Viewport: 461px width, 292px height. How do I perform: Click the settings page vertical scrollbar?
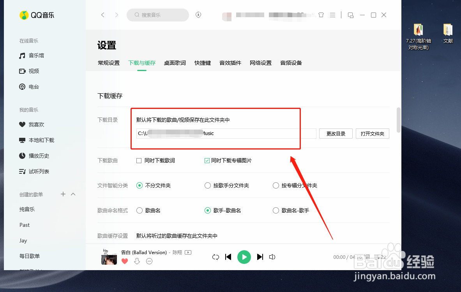point(398,120)
